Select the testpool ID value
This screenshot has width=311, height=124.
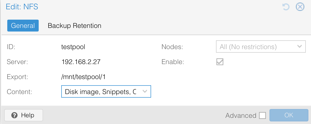[x=73, y=47]
